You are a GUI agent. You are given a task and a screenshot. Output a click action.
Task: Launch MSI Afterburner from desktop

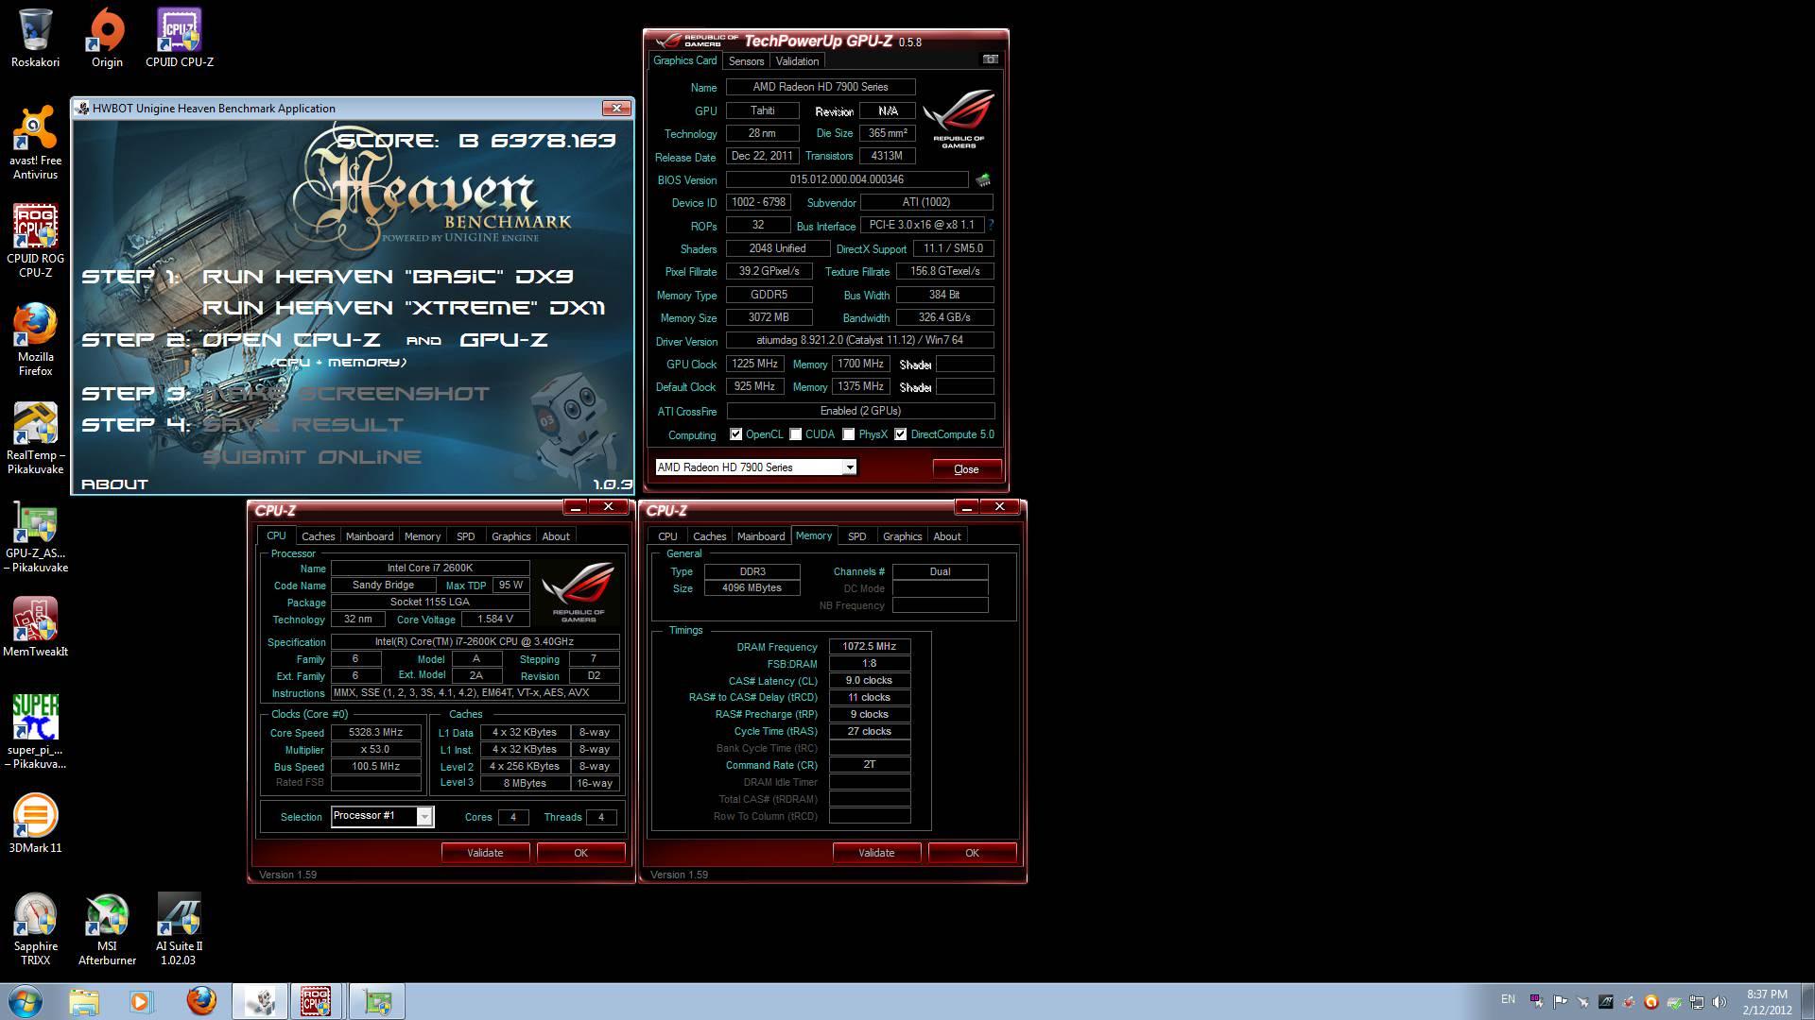pyautogui.click(x=107, y=929)
